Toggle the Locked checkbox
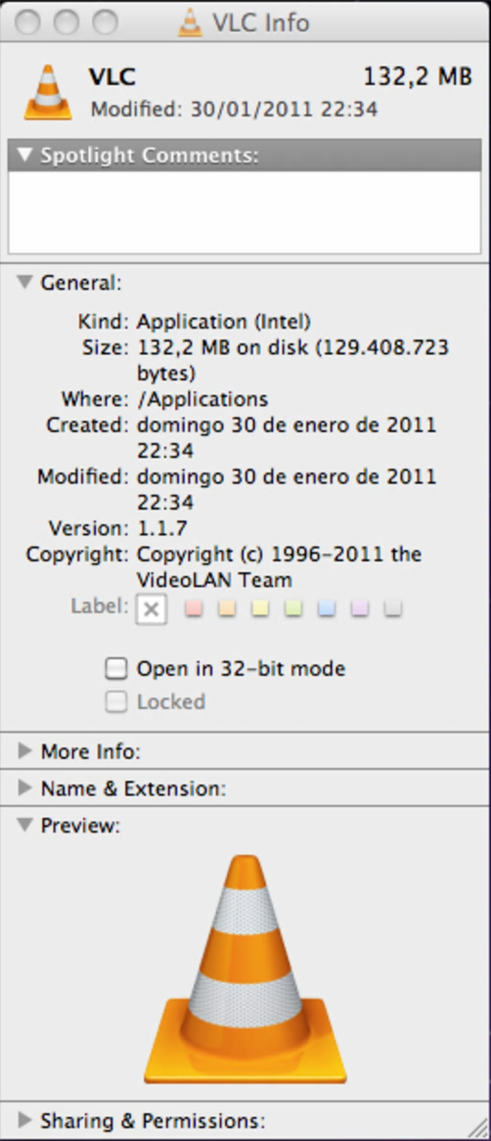 [x=116, y=702]
